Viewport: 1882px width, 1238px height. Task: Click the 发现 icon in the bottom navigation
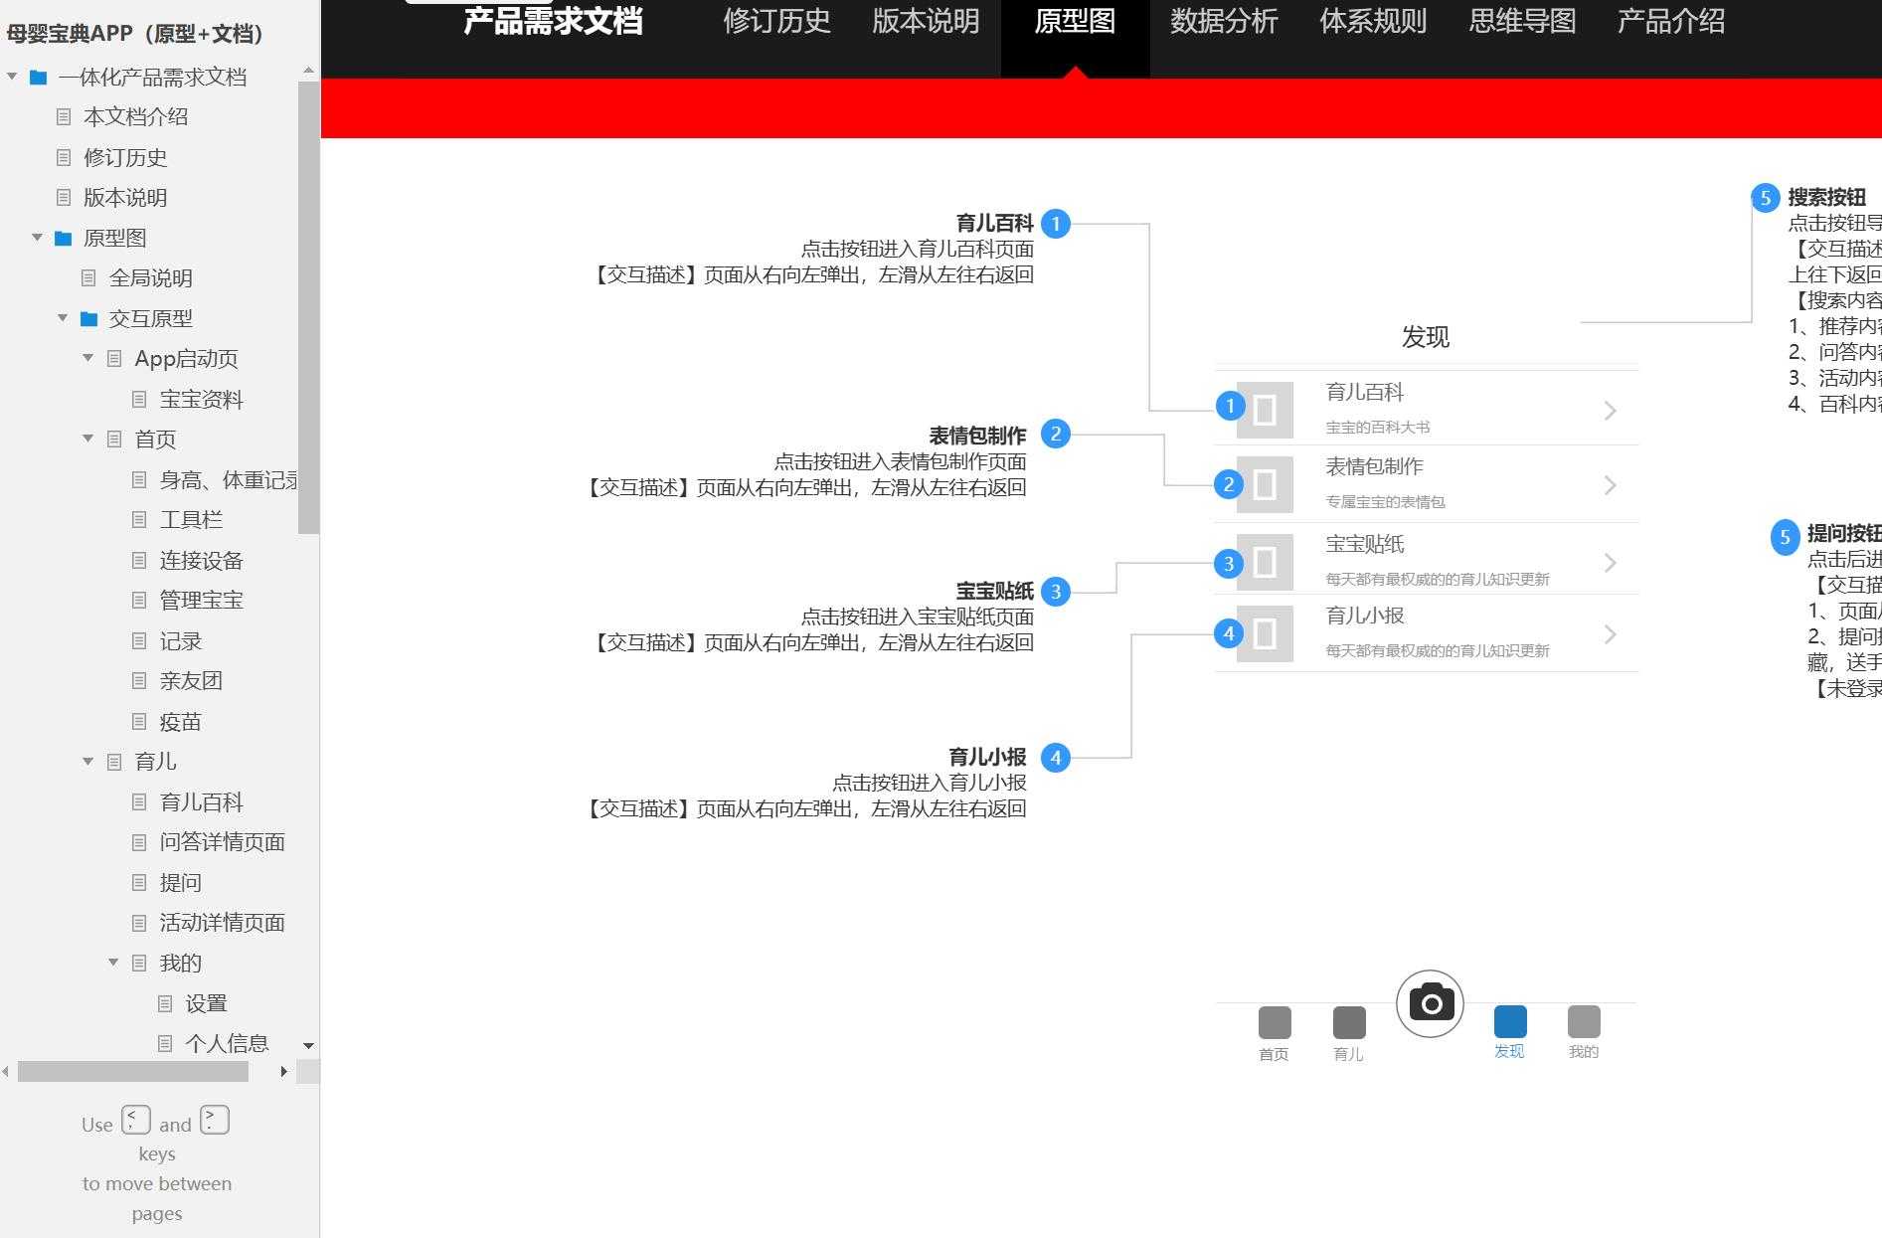pyautogui.click(x=1509, y=1019)
